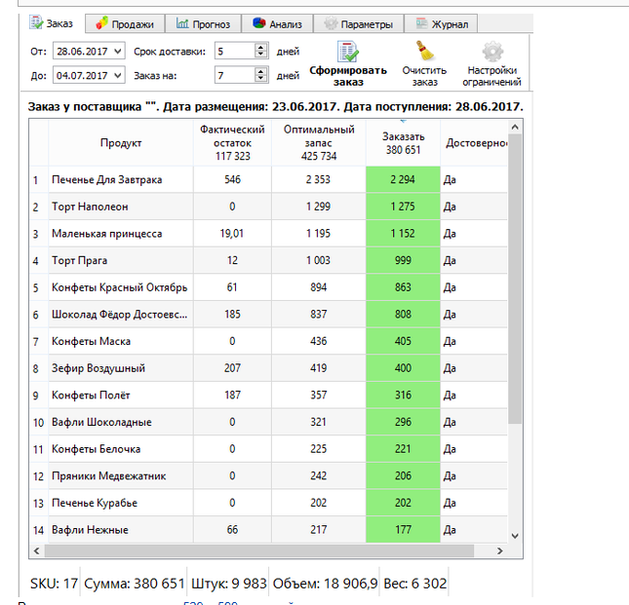The image size is (629, 605).
Task: Switch to the Прогноз tab
Action: point(203,23)
